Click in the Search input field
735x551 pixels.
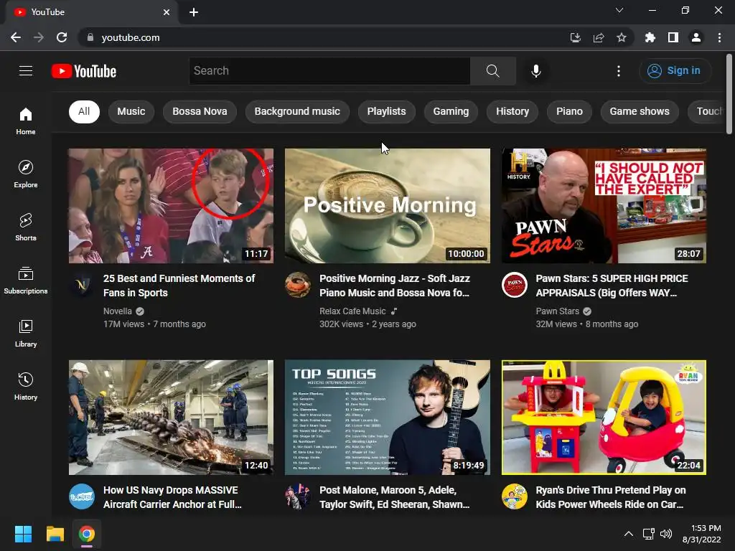tap(330, 71)
